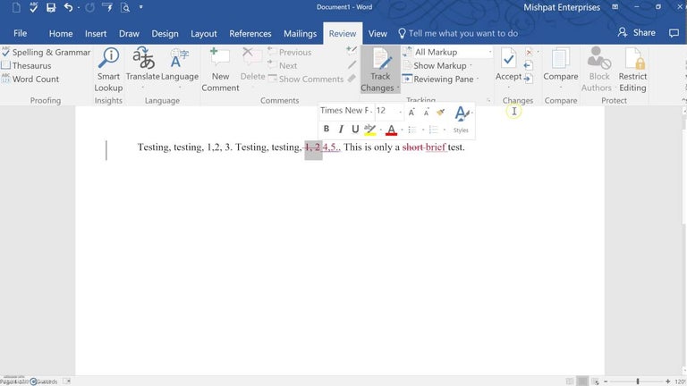Apply yellow text highlight color
The width and height of the screenshot is (687, 386).
tap(370, 130)
